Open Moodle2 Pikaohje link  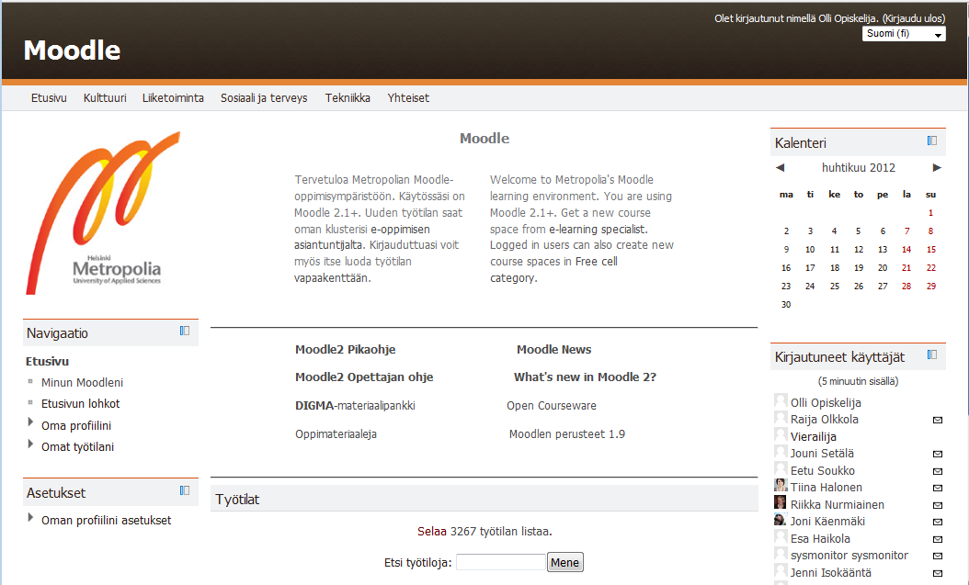point(346,349)
